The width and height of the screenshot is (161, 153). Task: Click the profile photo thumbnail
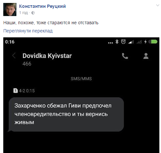pyautogui.click(x=10, y=10)
